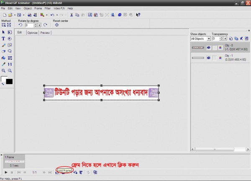
Task: Click the Copy icon in toolbar
Action: click(x=77, y=15)
